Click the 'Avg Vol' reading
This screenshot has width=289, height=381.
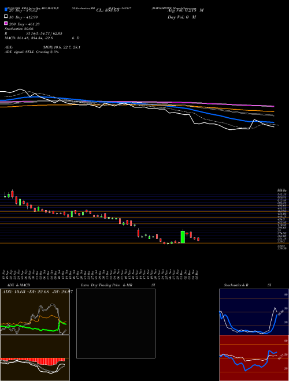click(x=186, y=10)
